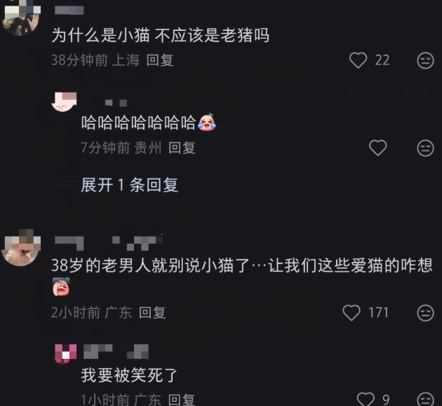Open avatar of the 哈哈哈 replier
The height and width of the screenshot is (406, 442).
point(64,101)
